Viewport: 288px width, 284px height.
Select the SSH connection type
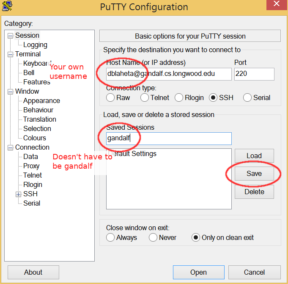(x=221, y=97)
